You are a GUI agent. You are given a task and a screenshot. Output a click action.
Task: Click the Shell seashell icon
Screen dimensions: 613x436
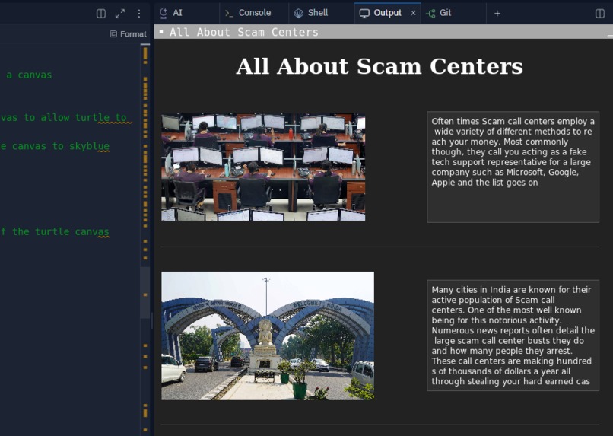click(x=298, y=13)
